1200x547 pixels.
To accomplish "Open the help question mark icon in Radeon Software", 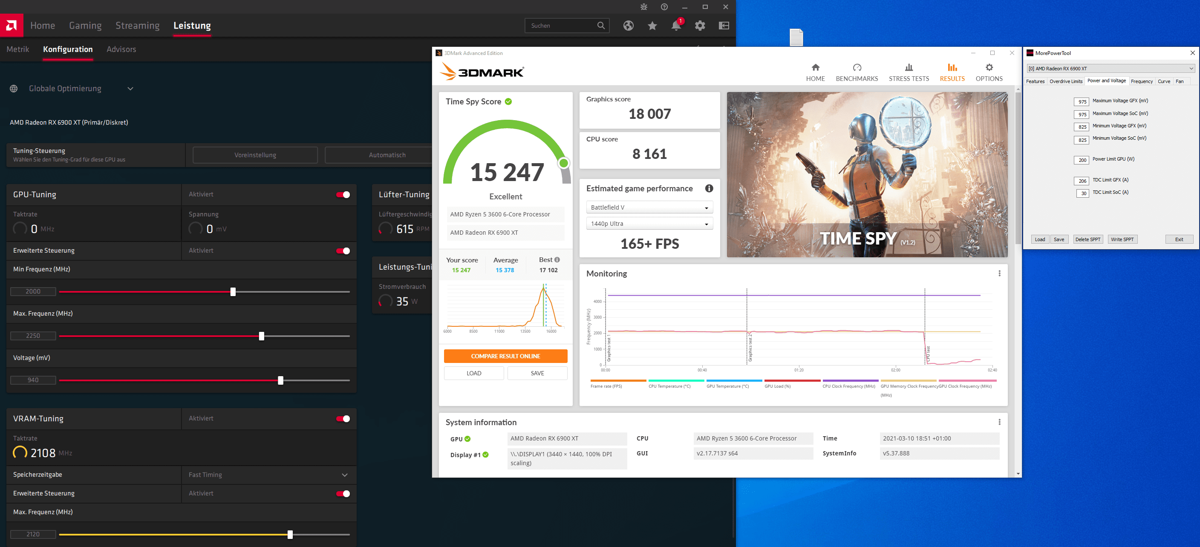I will (664, 7).
